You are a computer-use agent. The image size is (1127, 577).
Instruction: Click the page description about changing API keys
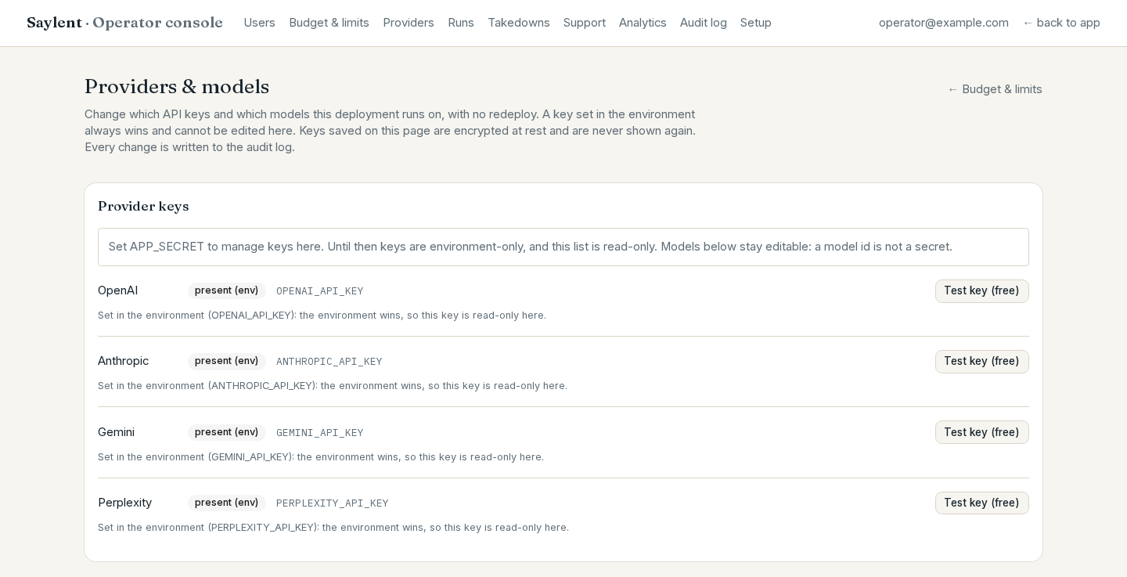click(391, 131)
